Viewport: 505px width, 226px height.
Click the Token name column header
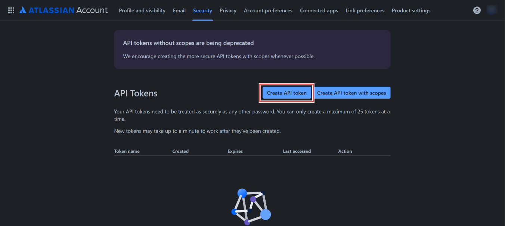[x=127, y=151]
